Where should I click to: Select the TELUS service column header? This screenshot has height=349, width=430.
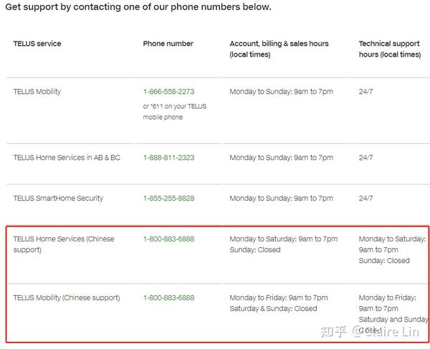pyautogui.click(x=37, y=44)
